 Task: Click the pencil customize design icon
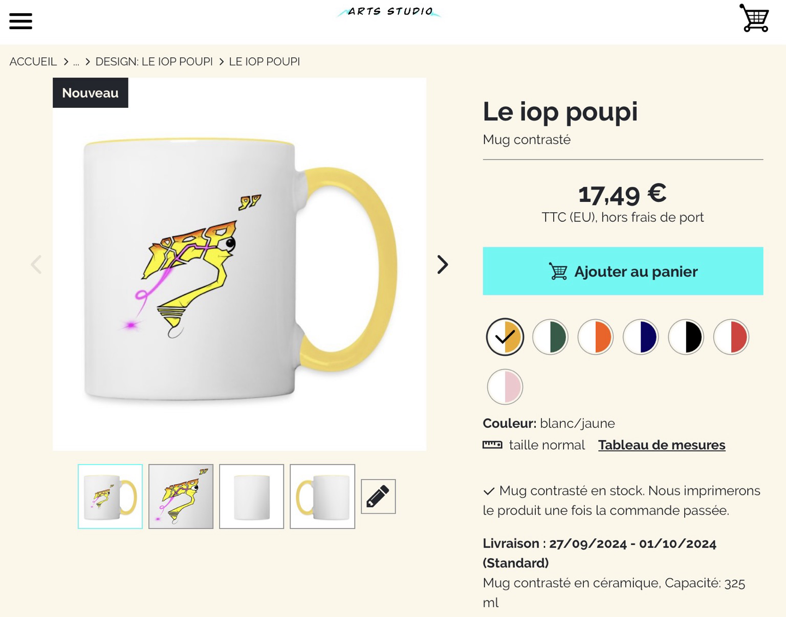(x=378, y=496)
